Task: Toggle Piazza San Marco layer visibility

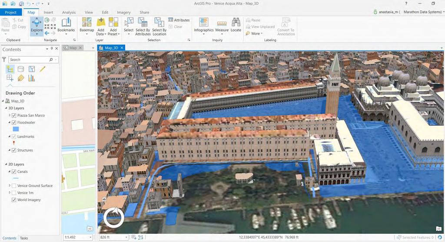Action: (x=13, y=115)
